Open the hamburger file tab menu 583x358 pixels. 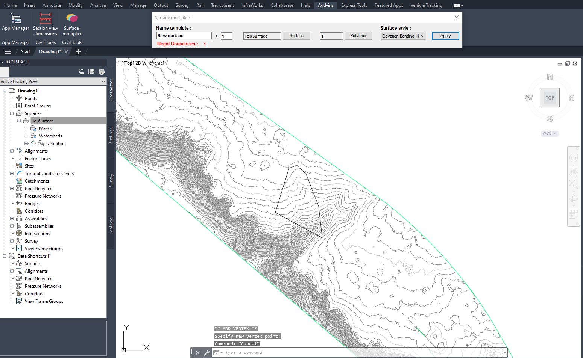[x=8, y=52]
